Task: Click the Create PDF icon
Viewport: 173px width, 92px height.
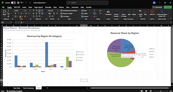Action: [x=140, y=13]
